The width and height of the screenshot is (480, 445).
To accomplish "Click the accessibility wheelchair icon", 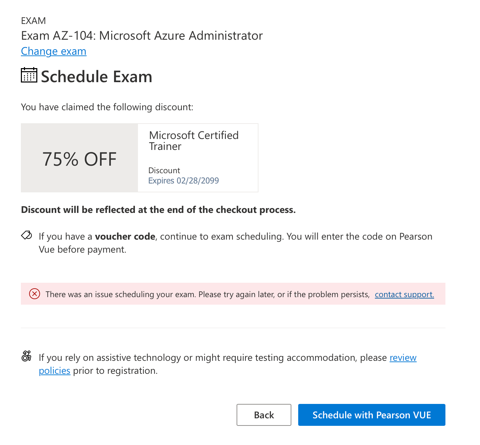I will [x=26, y=356].
